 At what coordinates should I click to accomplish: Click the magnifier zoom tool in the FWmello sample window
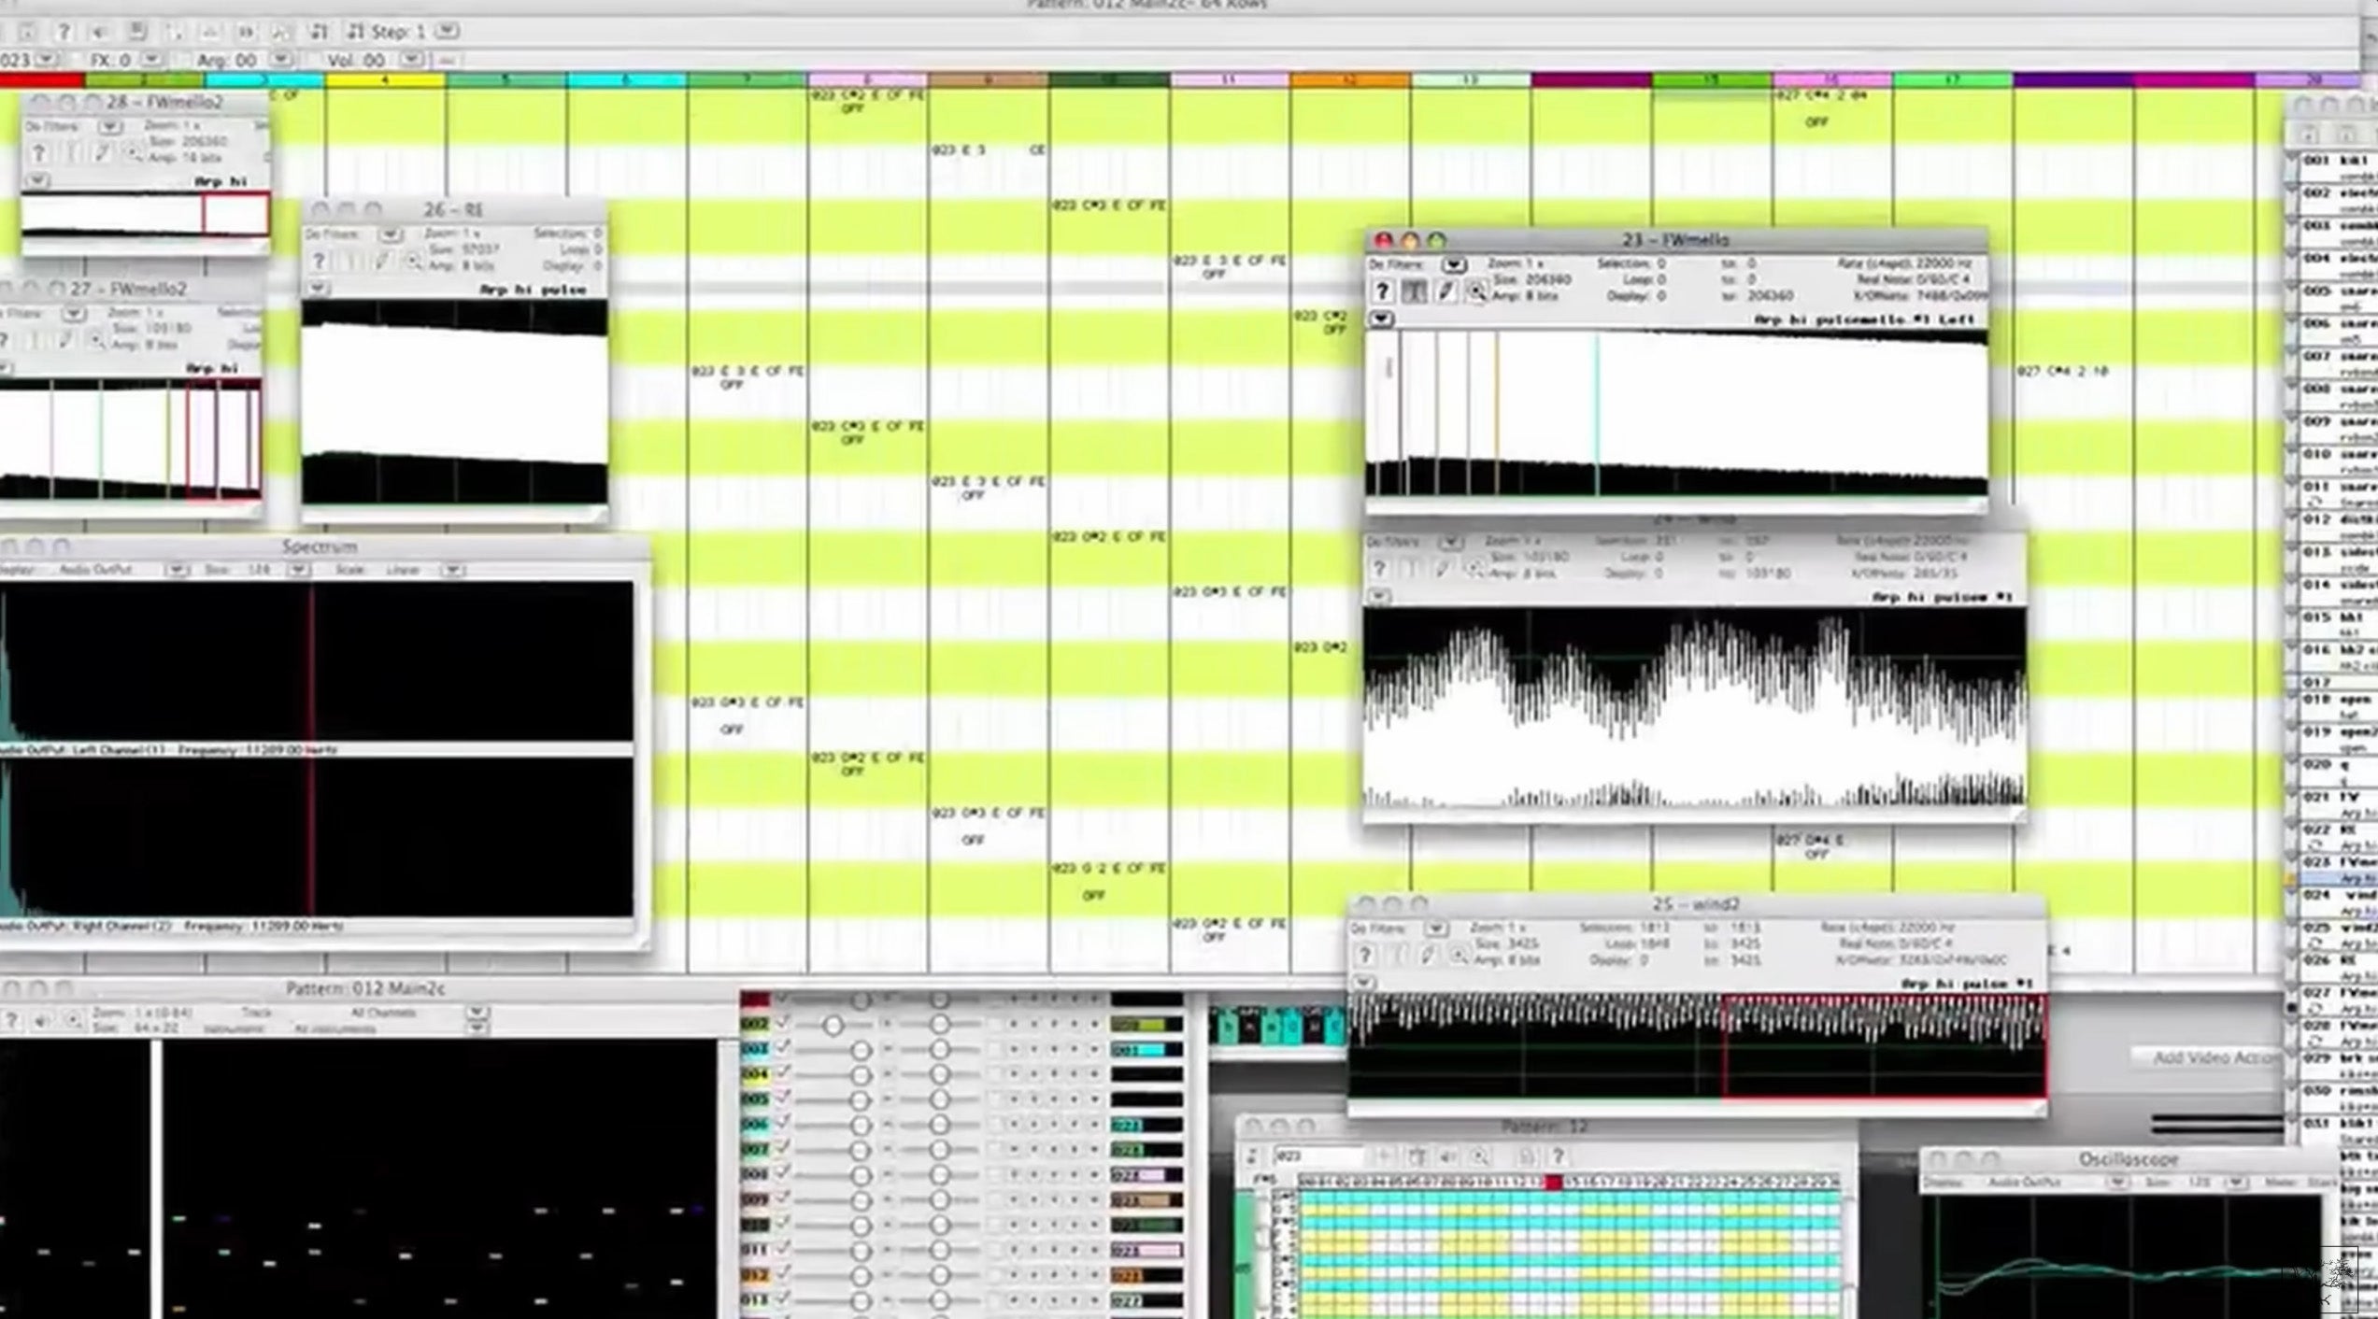click(1477, 291)
